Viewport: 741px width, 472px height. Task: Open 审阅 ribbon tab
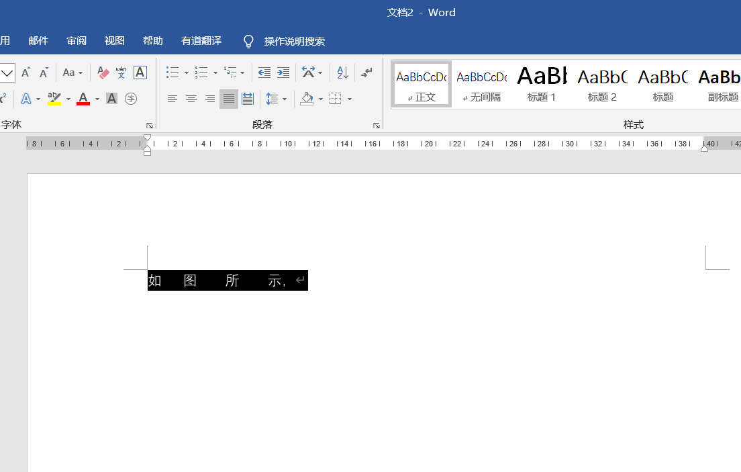click(77, 41)
